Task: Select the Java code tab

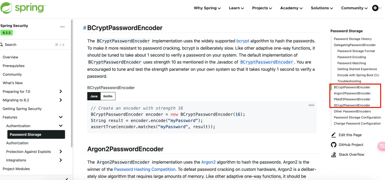Action: click(94, 96)
